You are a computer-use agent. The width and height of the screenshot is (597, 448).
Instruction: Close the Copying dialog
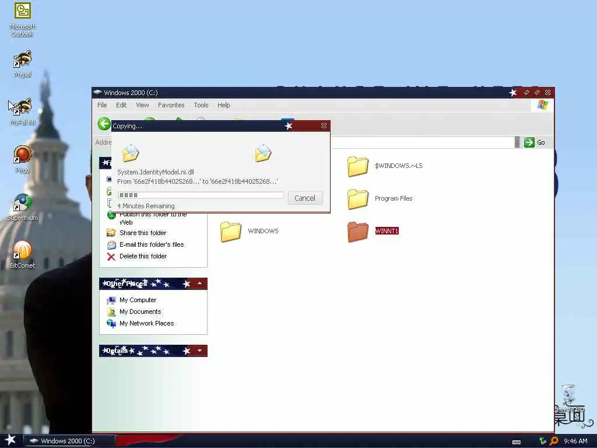pyautogui.click(x=324, y=126)
